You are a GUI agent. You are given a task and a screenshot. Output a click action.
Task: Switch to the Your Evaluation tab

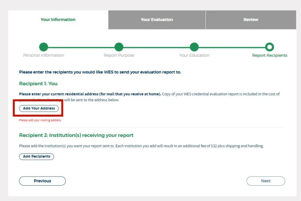tap(157, 20)
